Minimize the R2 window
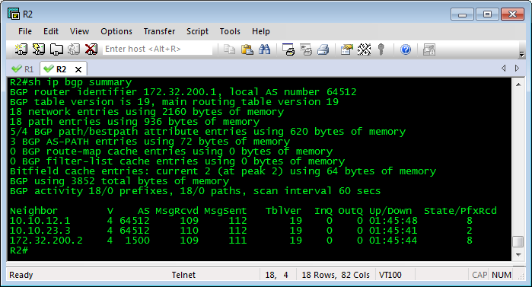The image size is (532, 287). [x=462, y=14]
